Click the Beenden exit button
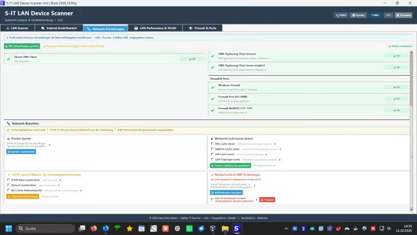The image size is (417, 235). coord(404,15)
